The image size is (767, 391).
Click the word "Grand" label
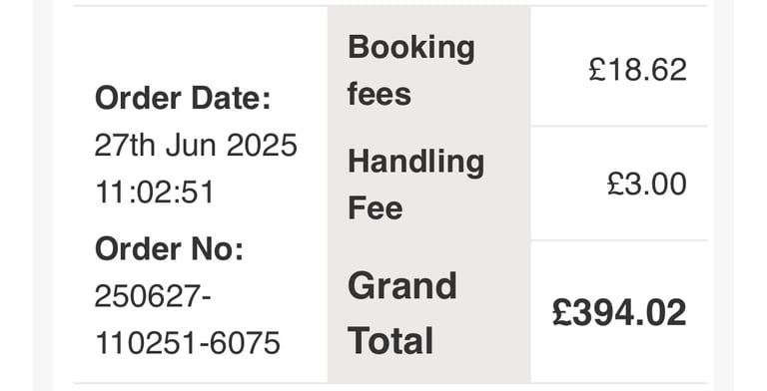[x=402, y=286]
